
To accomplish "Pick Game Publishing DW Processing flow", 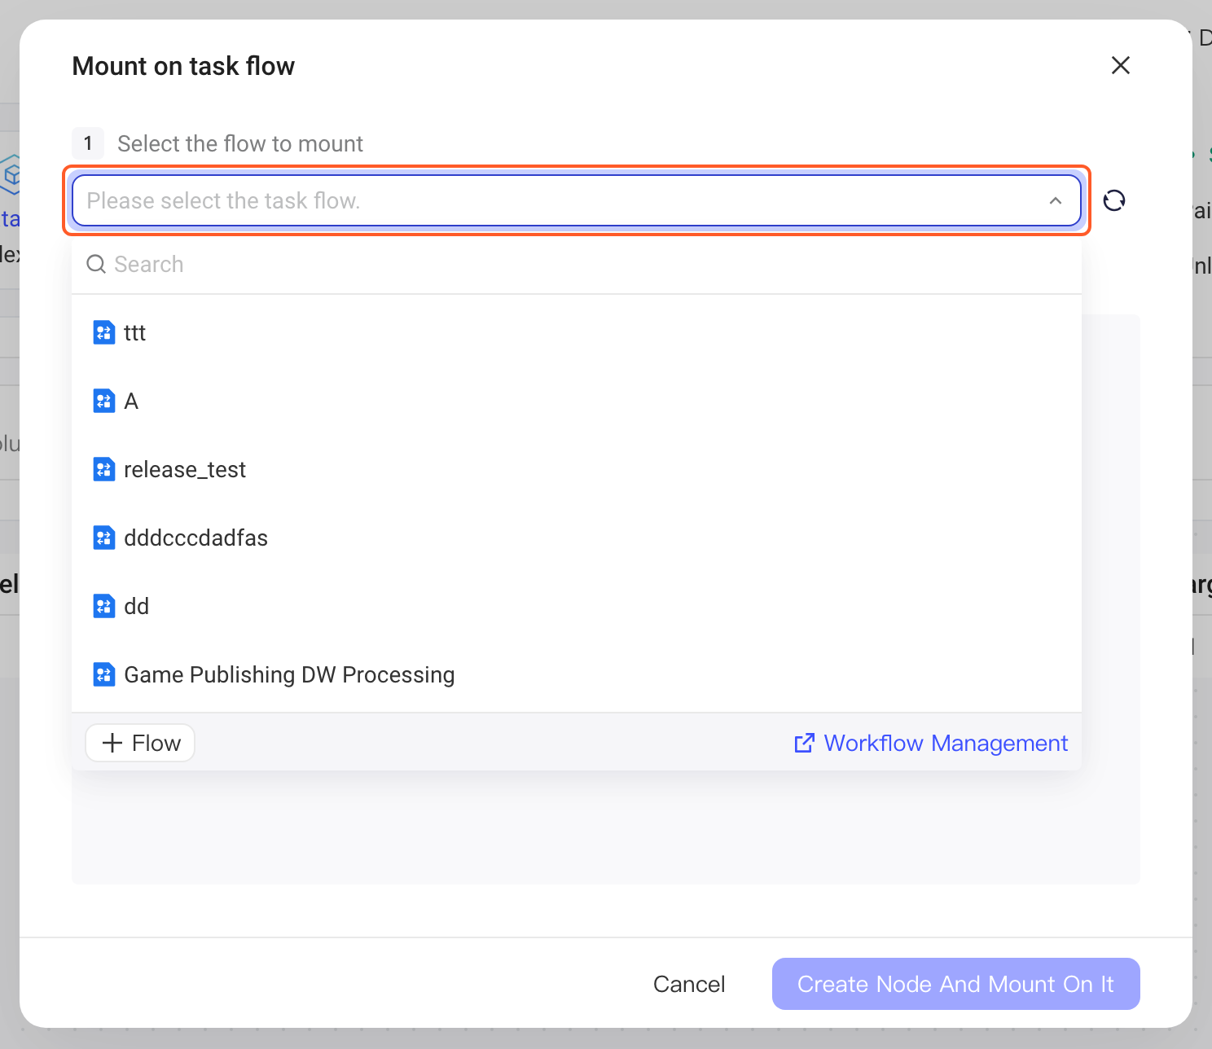I will tap(577, 674).
